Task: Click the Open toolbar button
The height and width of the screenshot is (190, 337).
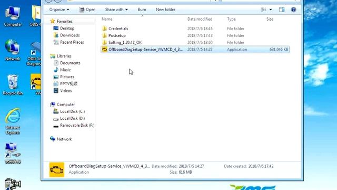Action: pyautogui.click(x=87, y=9)
